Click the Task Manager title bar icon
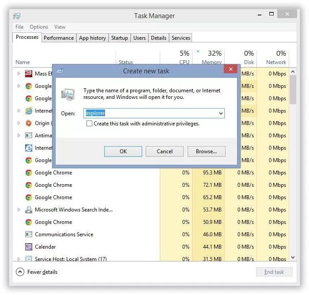The image size is (309, 295). 17,16
